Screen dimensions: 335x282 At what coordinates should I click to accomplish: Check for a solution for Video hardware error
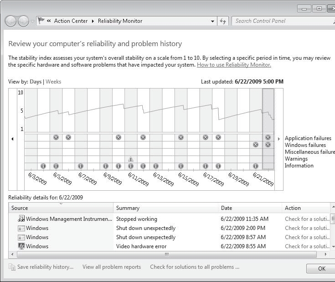(x=307, y=246)
